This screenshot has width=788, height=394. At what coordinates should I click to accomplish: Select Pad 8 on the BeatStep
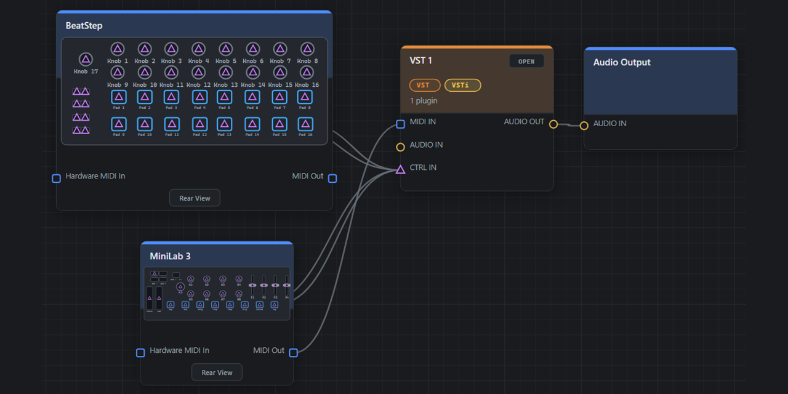tap(305, 97)
